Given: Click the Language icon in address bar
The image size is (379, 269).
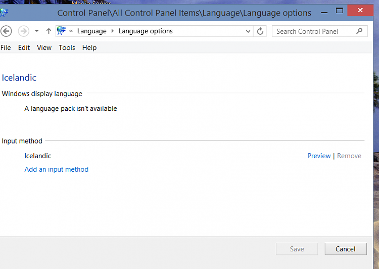Looking at the screenshot, I should coord(61,31).
